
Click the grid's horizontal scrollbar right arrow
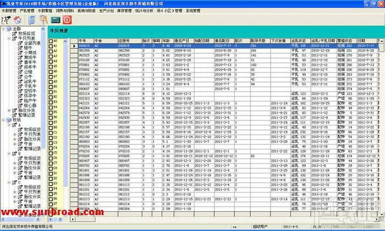click(377, 219)
